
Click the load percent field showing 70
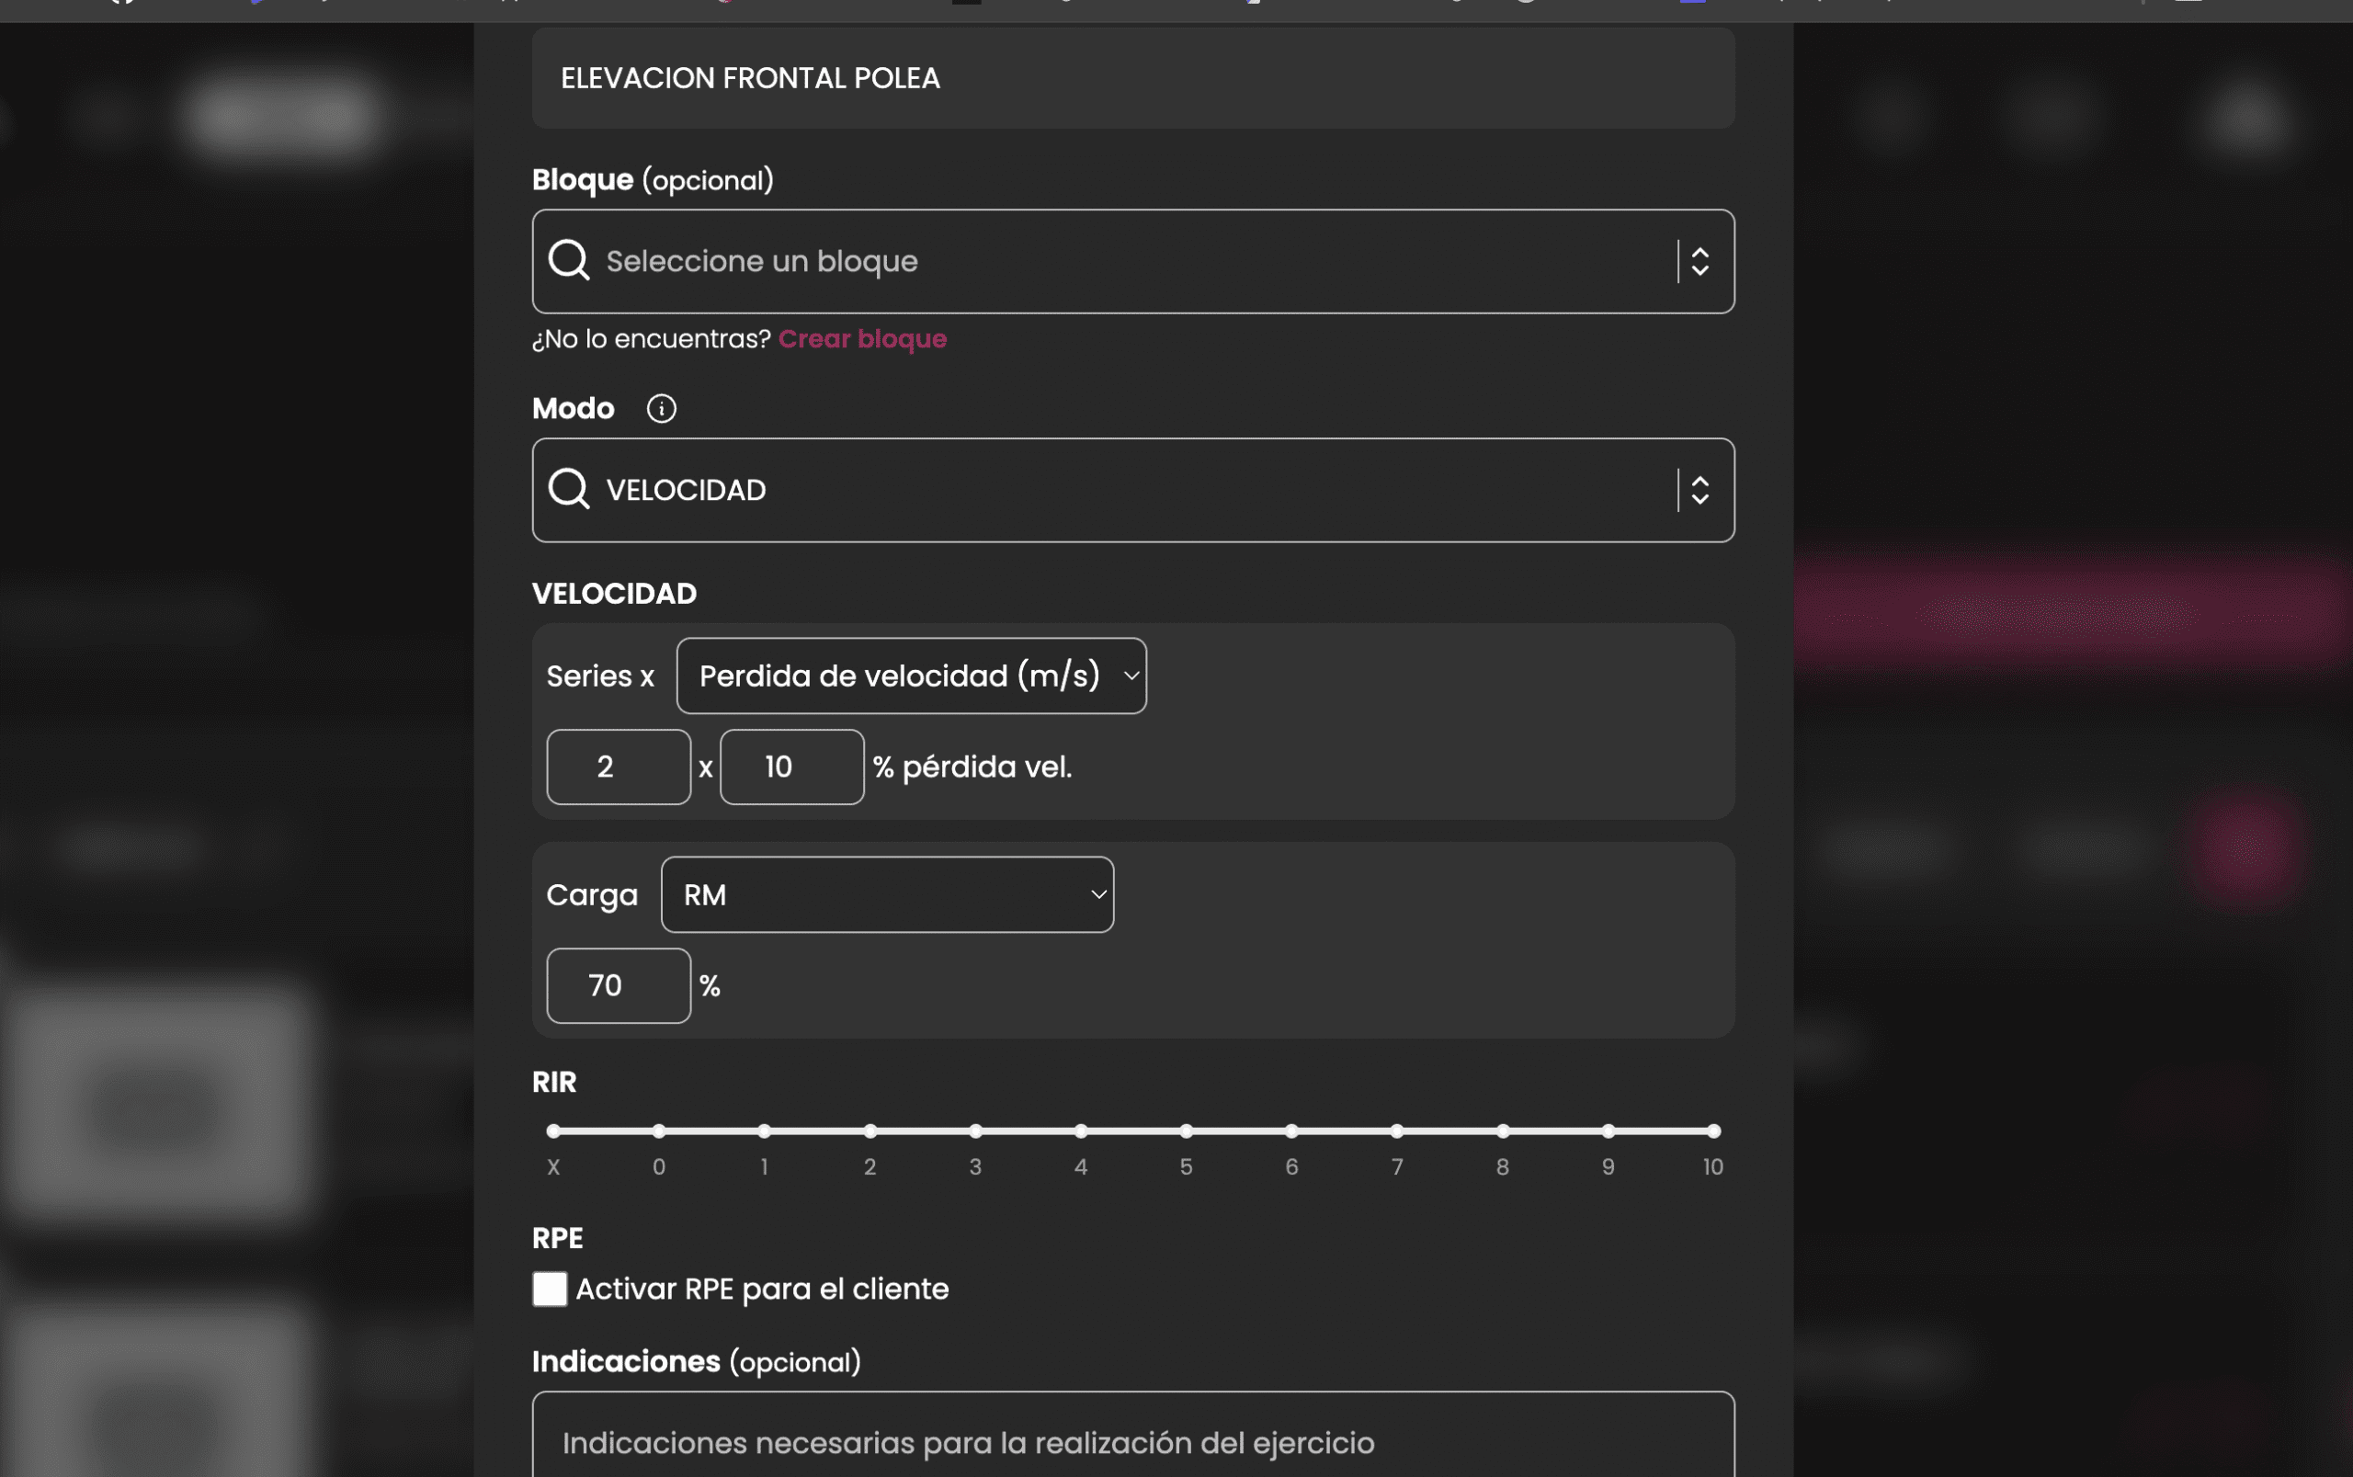pyautogui.click(x=619, y=985)
